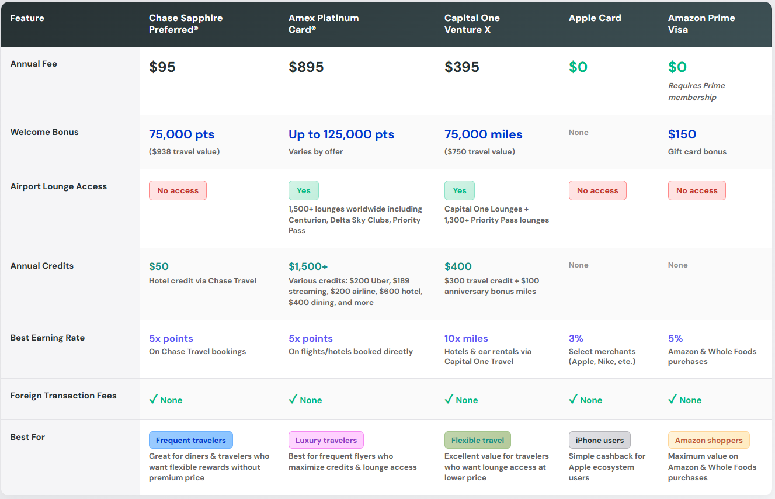Click the Amazon Prime Visa column header
The height and width of the screenshot is (499, 775).
click(701, 23)
